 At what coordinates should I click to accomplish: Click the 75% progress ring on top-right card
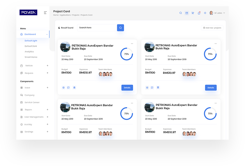[x=210, y=54]
